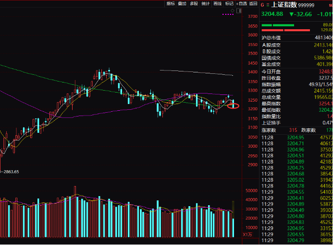Click stock code 999999
333x245 pixels.
(306, 5)
